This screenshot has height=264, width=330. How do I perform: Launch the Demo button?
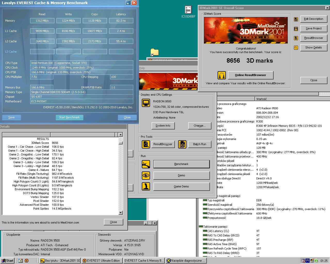(x=181, y=176)
